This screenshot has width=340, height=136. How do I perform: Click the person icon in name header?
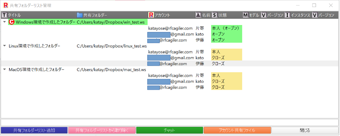coord(198,15)
